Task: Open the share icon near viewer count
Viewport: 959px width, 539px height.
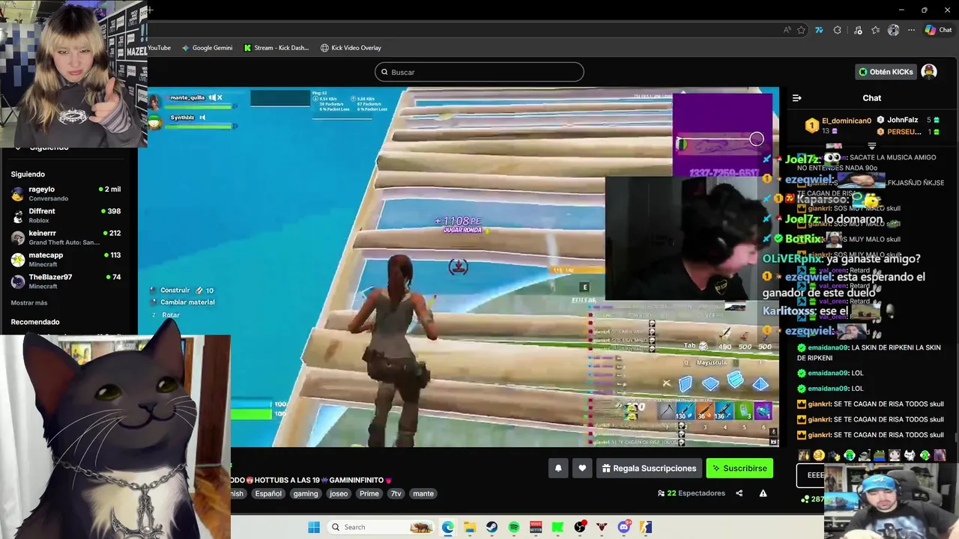Action: point(739,493)
